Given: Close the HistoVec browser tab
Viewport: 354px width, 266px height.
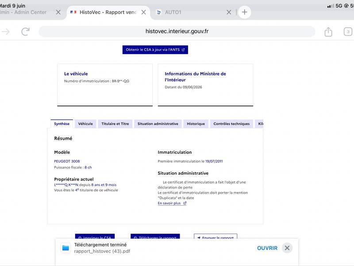Looking at the screenshot, I should click(x=143, y=12).
